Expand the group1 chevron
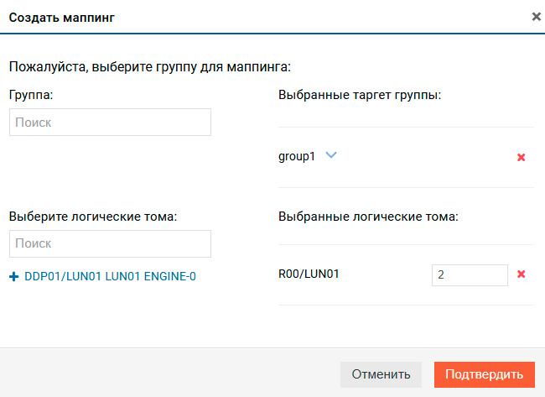Screen dimensions: 545x397 point(331,154)
